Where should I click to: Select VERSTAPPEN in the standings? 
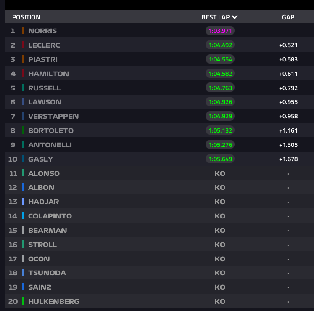(x=53, y=116)
